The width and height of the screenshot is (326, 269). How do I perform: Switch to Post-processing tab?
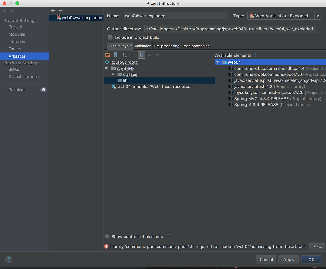196,46
